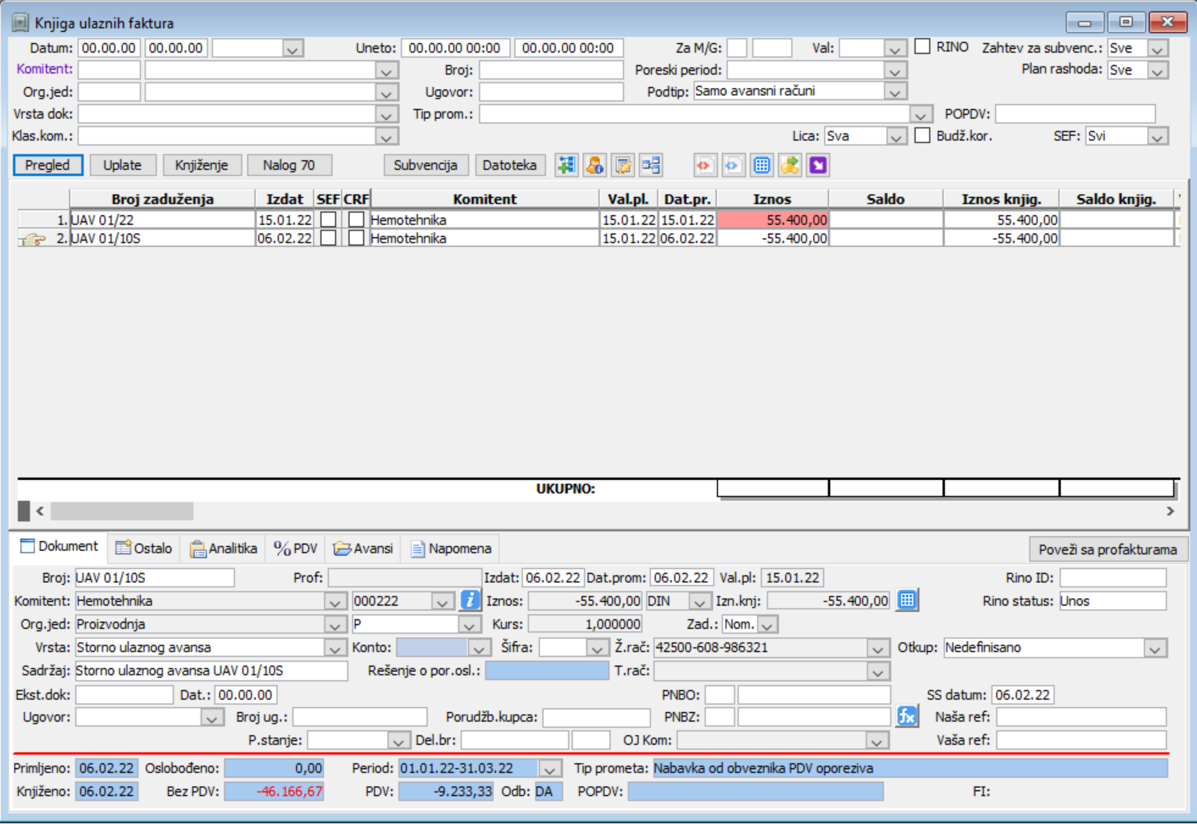Open the Napomena tab
The height and width of the screenshot is (824, 1197).
(451, 548)
